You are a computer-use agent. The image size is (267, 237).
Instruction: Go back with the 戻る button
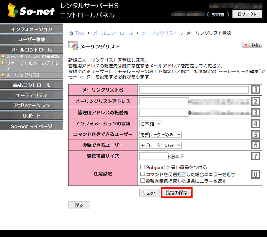pos(79,205)
